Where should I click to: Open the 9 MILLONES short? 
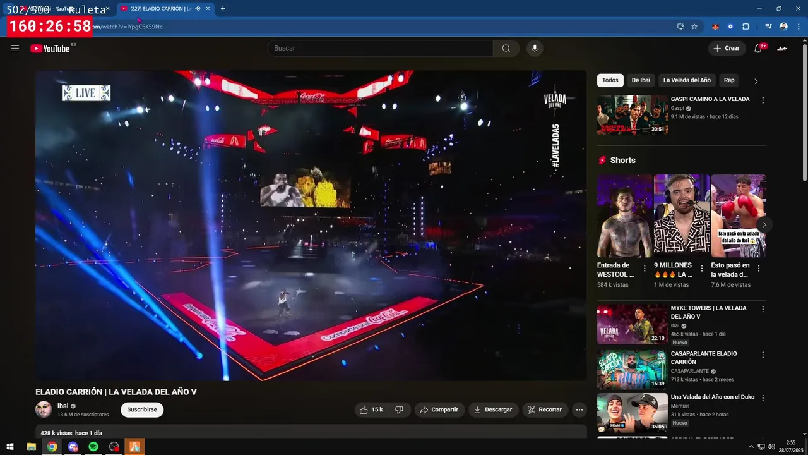click(x=681, y=215)
